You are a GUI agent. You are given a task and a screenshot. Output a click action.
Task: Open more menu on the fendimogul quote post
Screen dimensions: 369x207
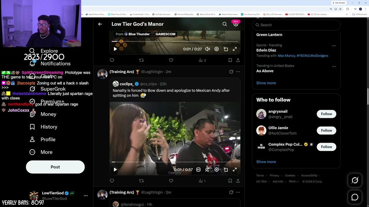pyautogui.click(x=238, y=192)
